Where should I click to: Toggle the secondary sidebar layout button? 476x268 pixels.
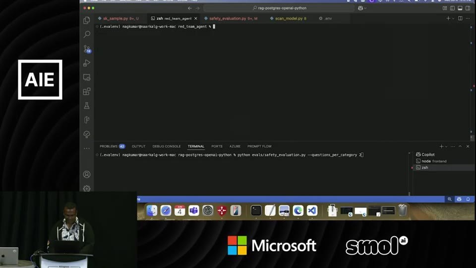[468, 8]
